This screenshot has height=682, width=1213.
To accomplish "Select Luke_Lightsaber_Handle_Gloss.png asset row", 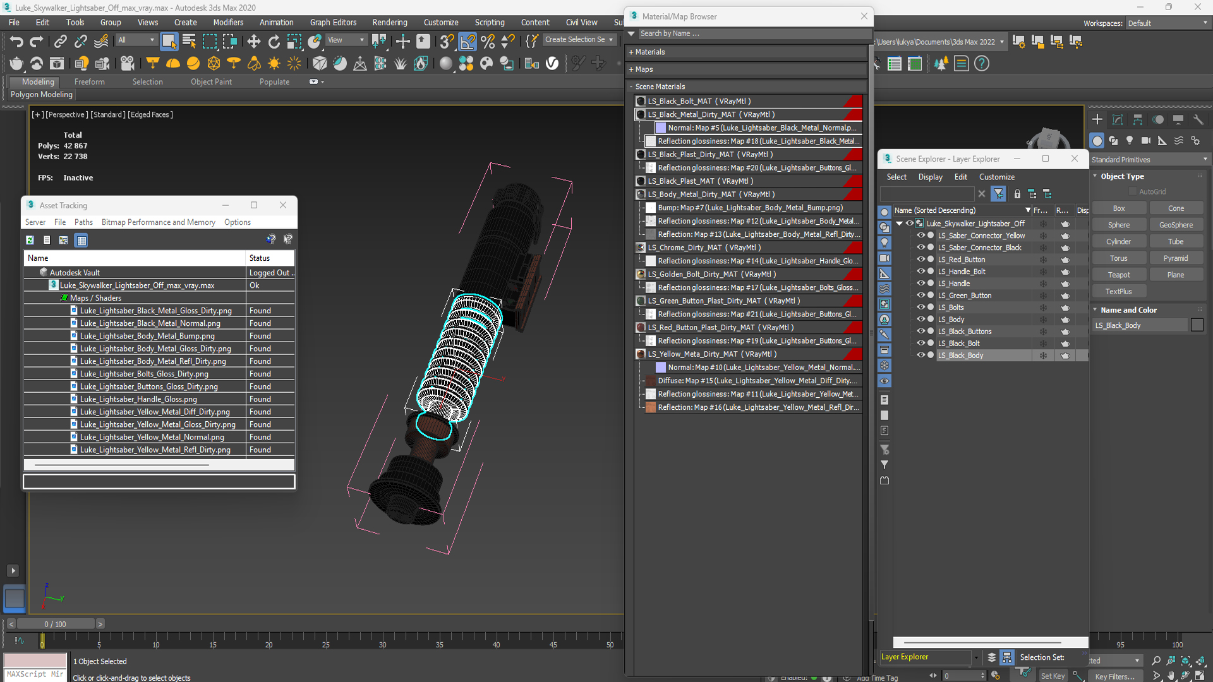I will point(159,399).
